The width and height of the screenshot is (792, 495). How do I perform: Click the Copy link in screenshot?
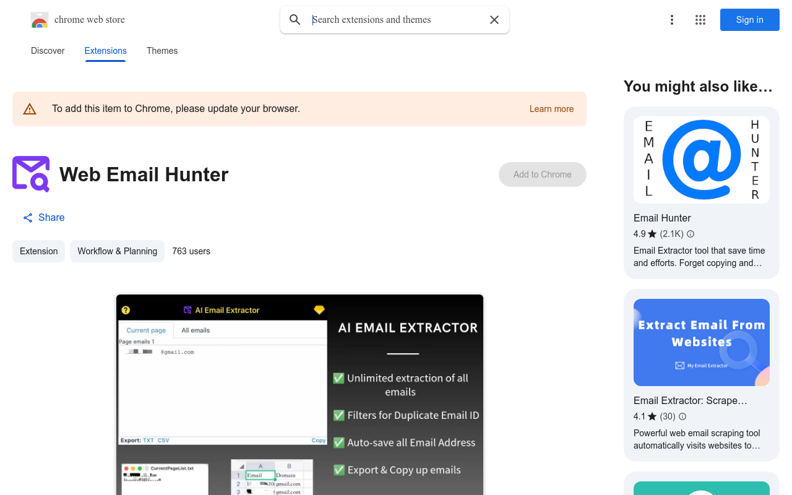pyautogui.click(x=319, y=441)
